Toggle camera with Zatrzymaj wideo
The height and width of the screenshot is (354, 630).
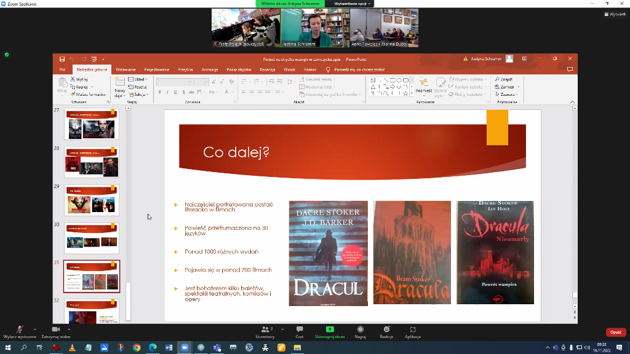[x=55, y=329]
